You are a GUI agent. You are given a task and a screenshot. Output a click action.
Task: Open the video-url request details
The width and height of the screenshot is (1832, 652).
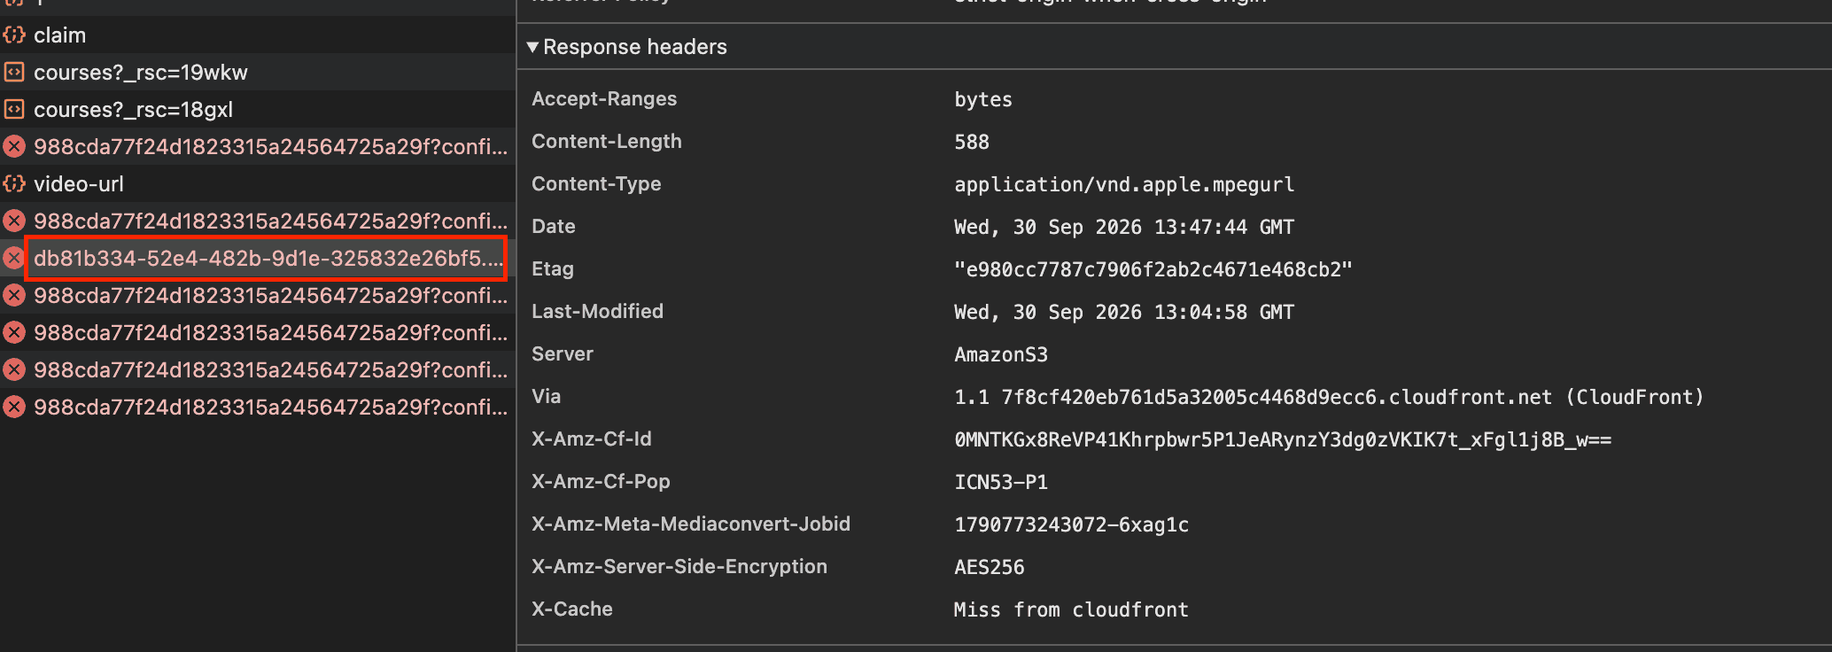point(257,184)
